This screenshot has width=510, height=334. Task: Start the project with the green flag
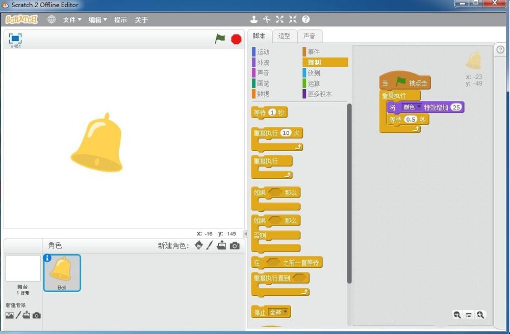(x=220, y=38)
